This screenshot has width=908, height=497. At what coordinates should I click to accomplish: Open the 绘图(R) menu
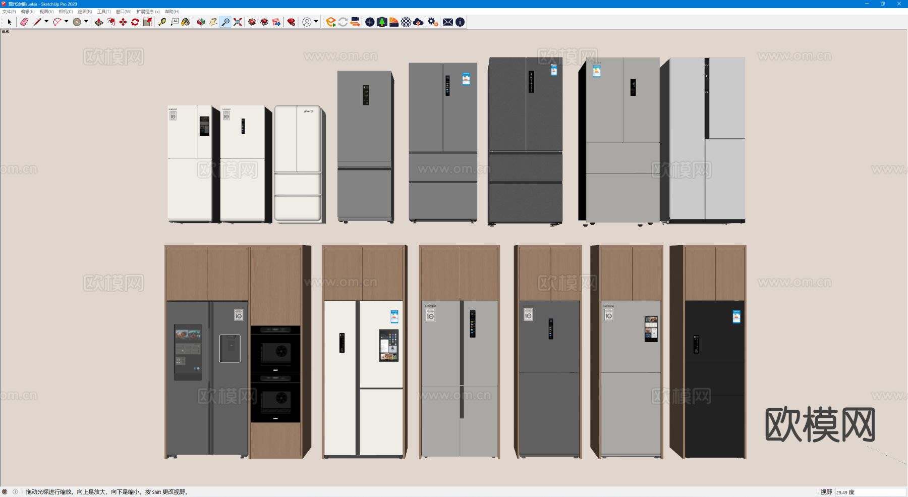click(85, 12)
